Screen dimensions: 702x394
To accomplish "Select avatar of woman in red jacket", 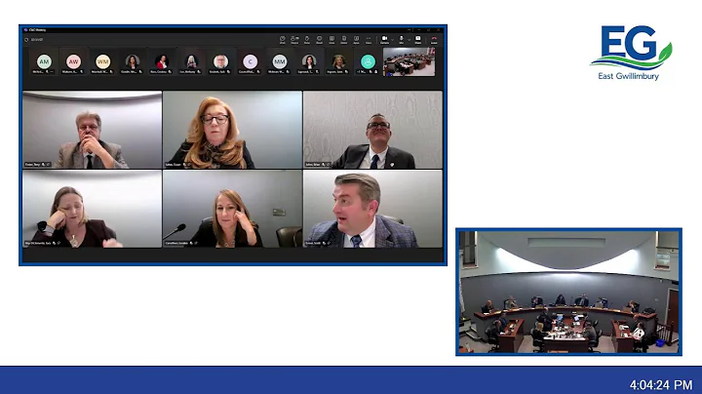I will 162,61.
